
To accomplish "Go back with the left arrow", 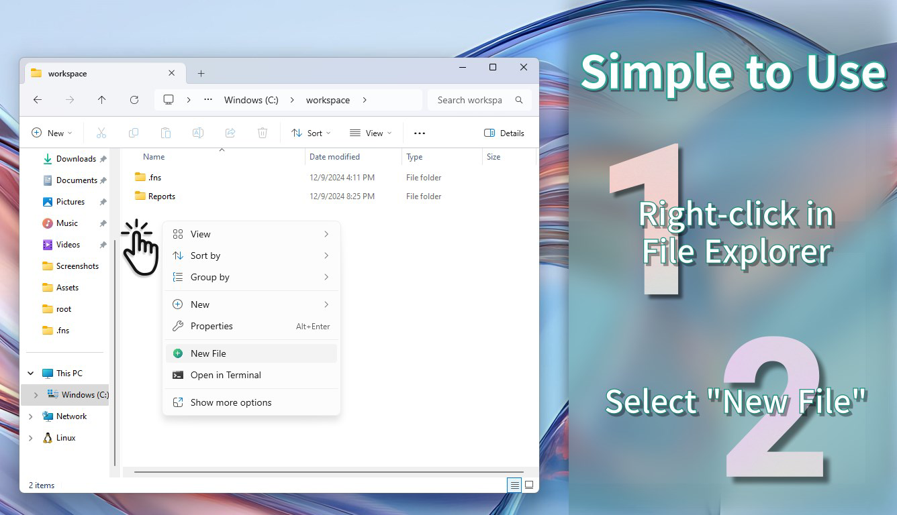I will pyautogui.click(x=38, y=100).
